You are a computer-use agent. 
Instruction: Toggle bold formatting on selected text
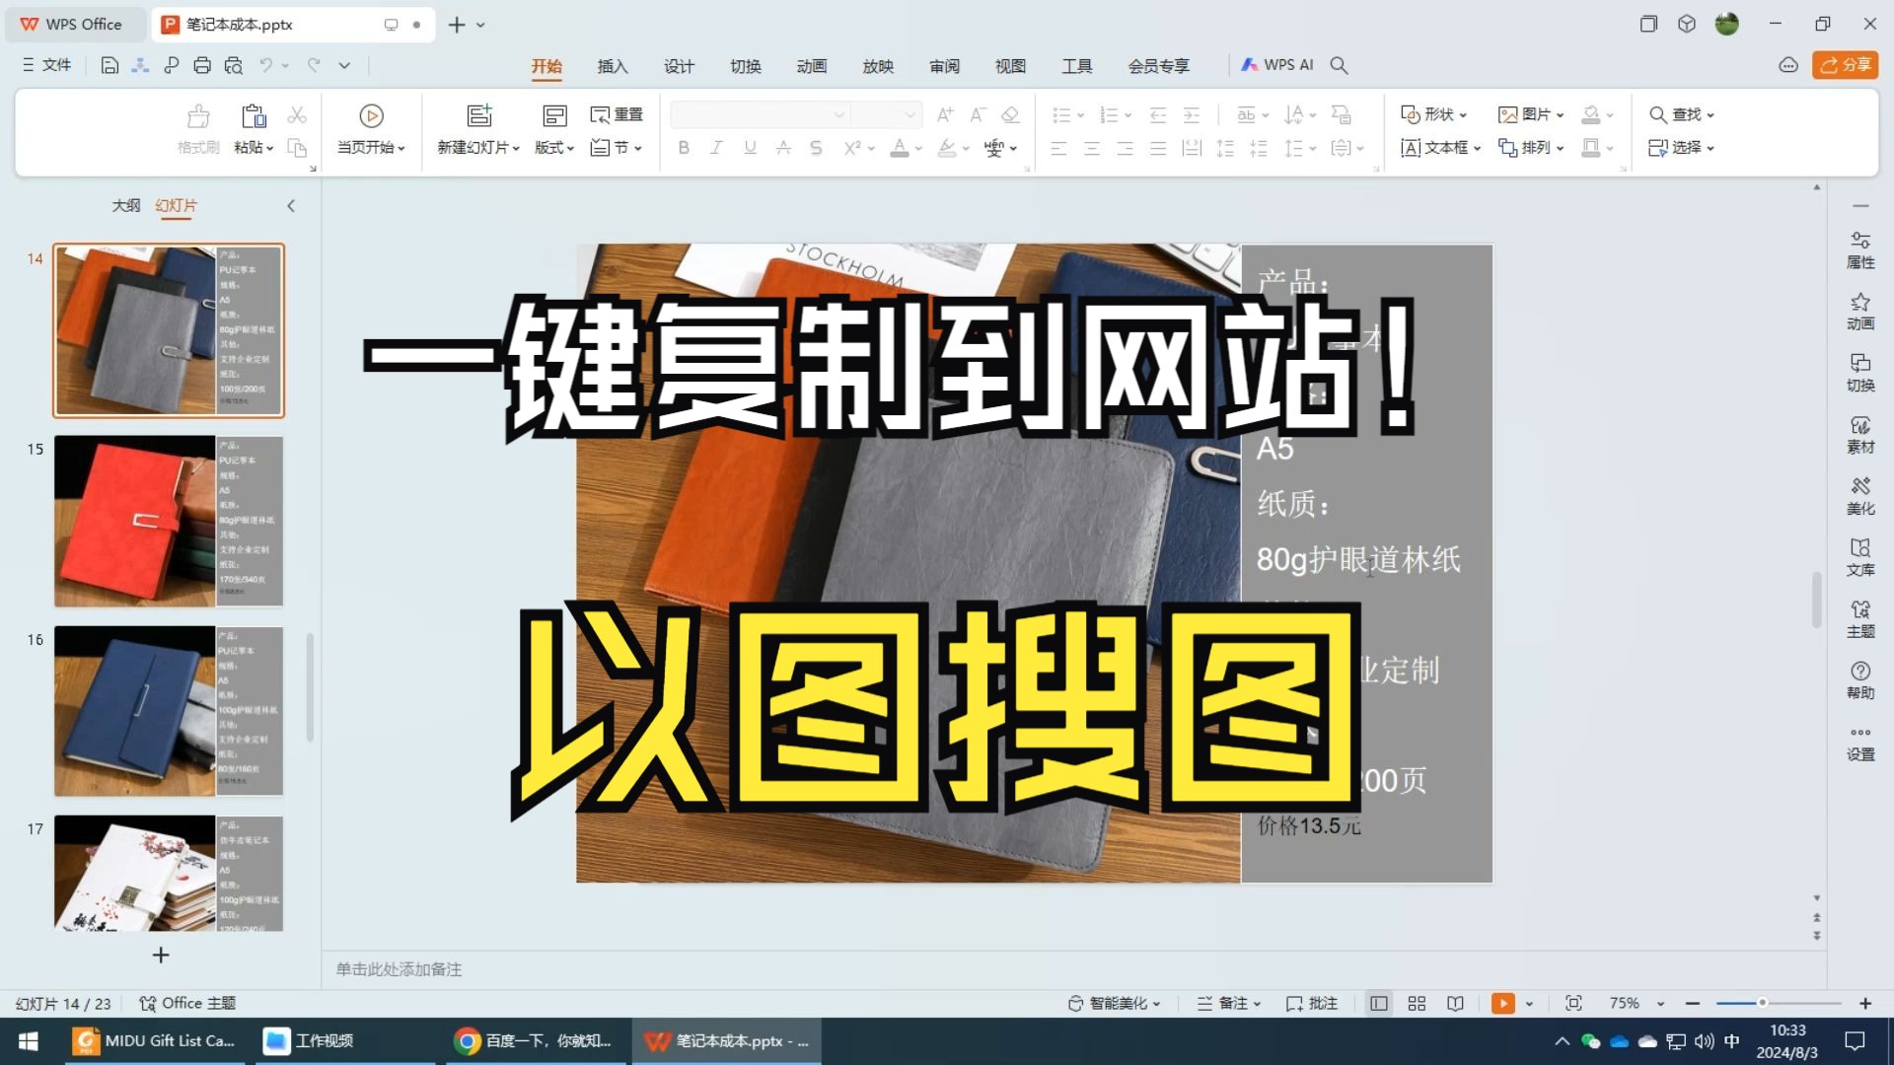pos(683,148)
